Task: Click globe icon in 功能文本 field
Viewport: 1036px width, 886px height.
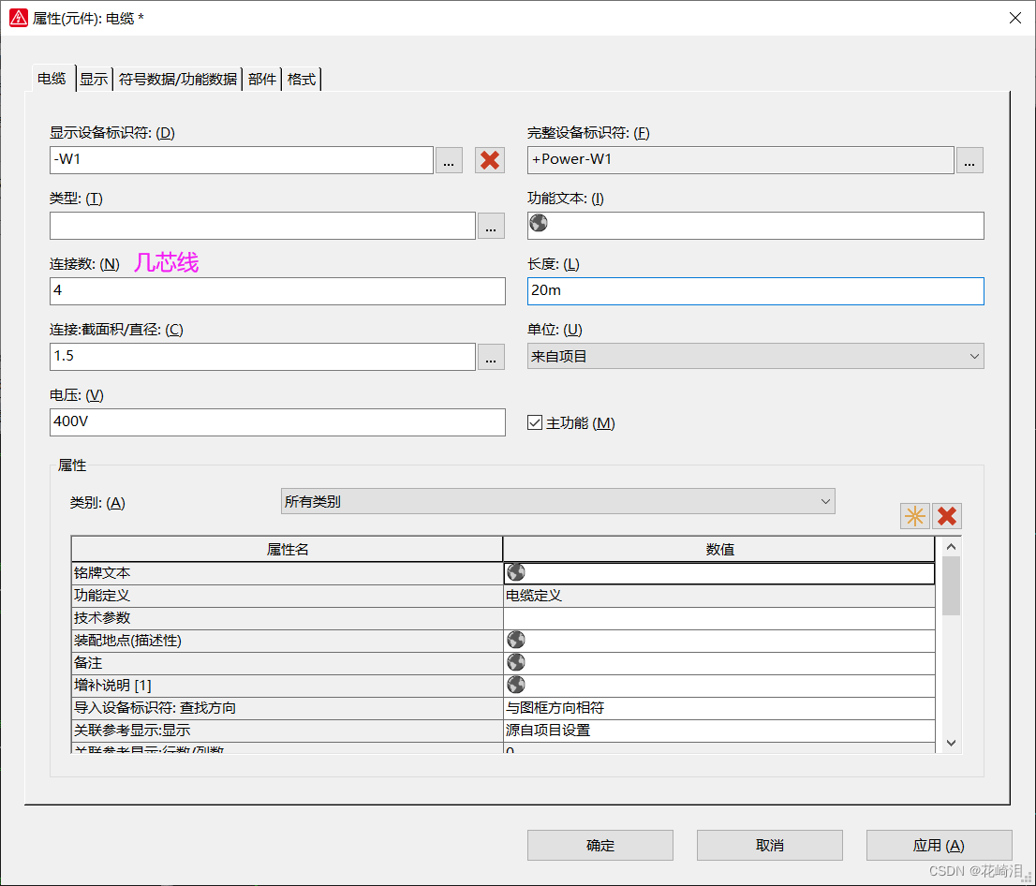Action: click(539, 223)
